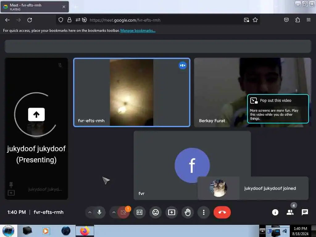Click the audio indicator on fvr-efts-rmh tile

coord(183,65)
